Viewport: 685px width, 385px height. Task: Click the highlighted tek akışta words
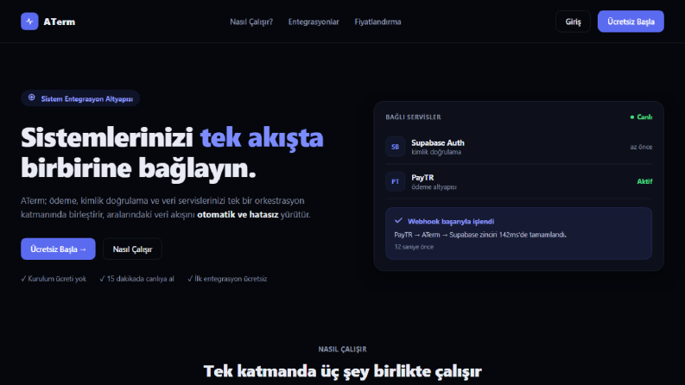coord(262,137)
